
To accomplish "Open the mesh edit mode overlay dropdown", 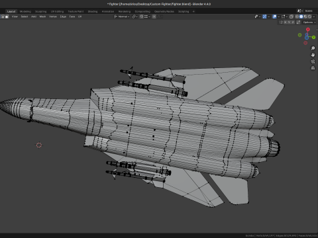I will (x=287, y=17).
